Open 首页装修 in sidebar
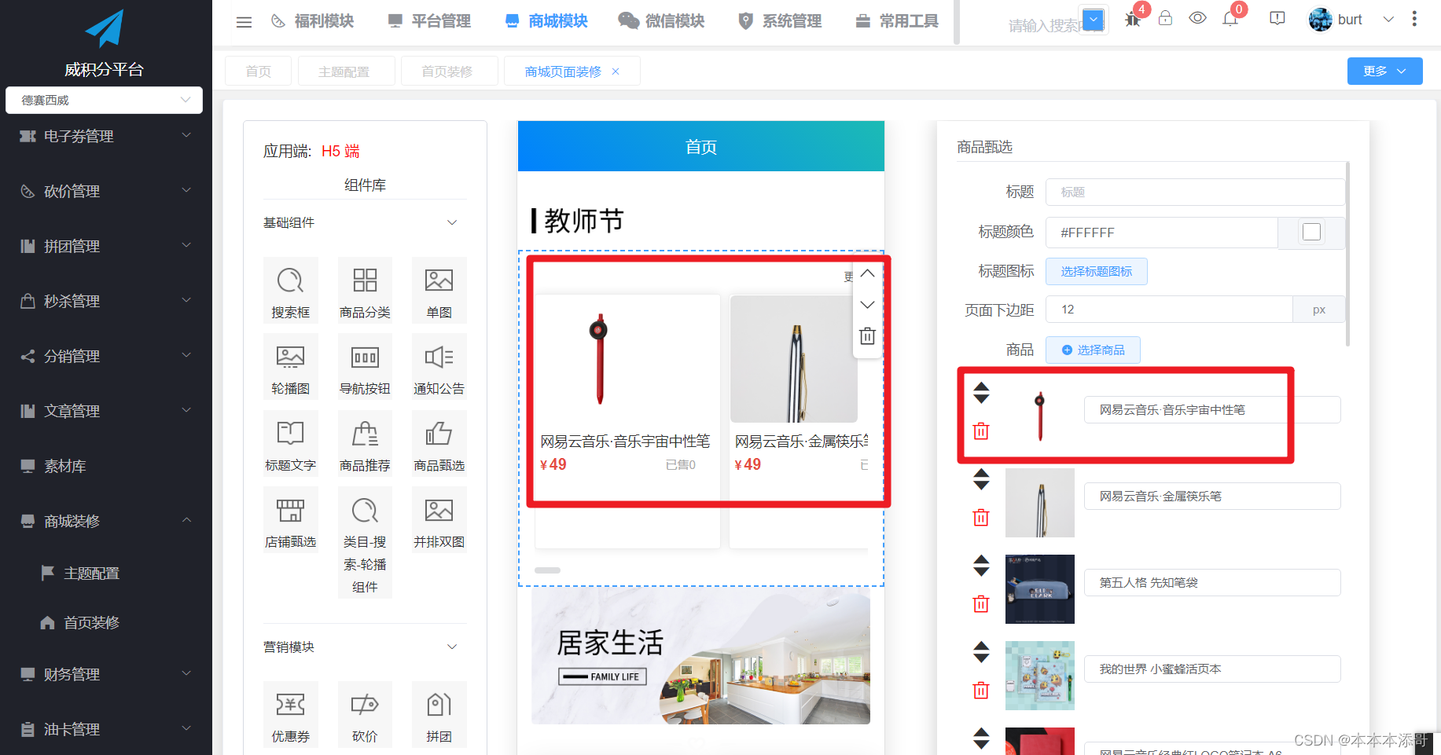The image size is (1441, 755). [x=91, y=623]
